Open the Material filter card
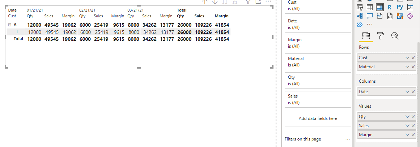Viewport: 420px width, 147px height. pyautogui.click(x=318, y=61)
